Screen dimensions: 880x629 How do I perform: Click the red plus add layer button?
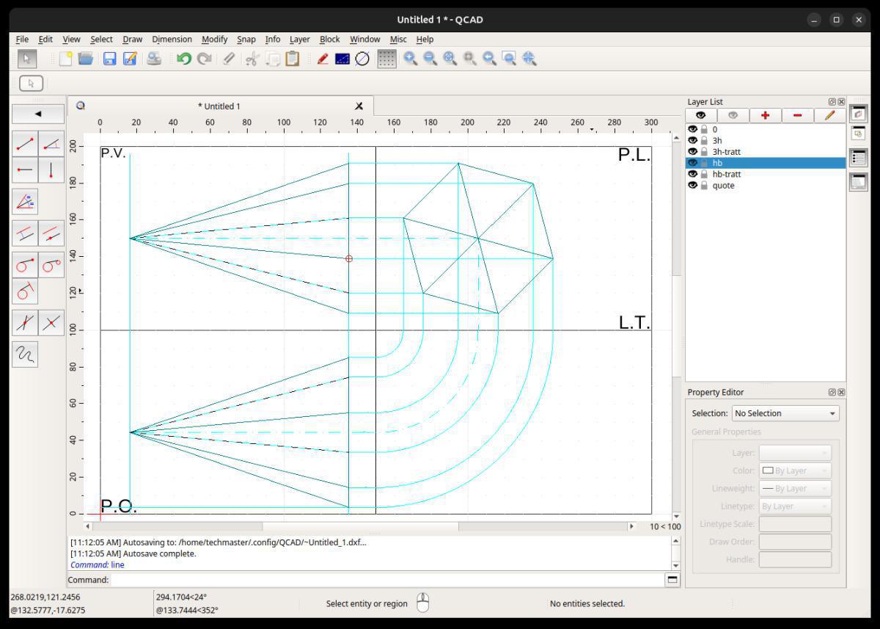(765, 115)
